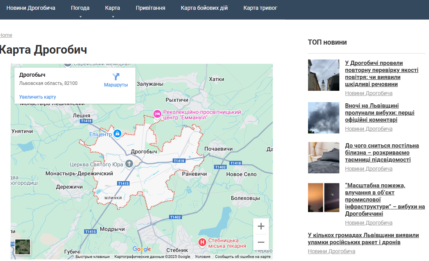Click Сообщить об ошибке на карте link
The height and width of the screenshot is (261, 429).
coord(243,257)
